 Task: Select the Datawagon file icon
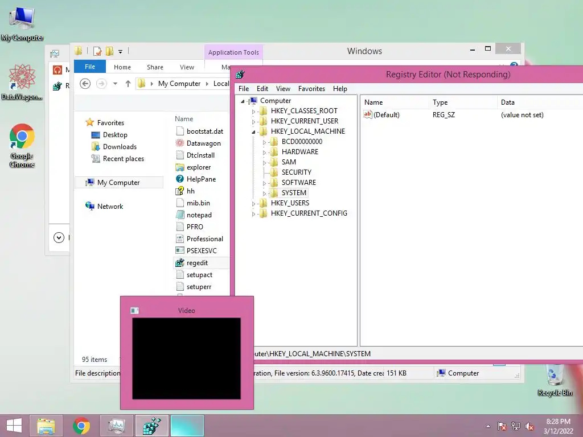pos(179,143)
